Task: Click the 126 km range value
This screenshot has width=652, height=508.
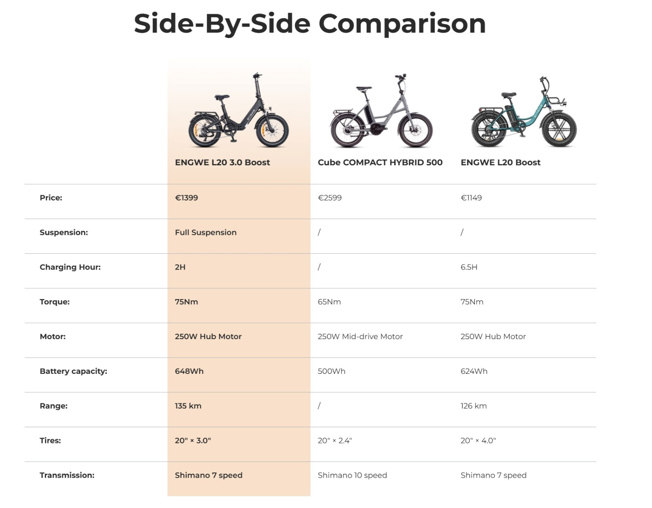Action: [x=473, y=406]
